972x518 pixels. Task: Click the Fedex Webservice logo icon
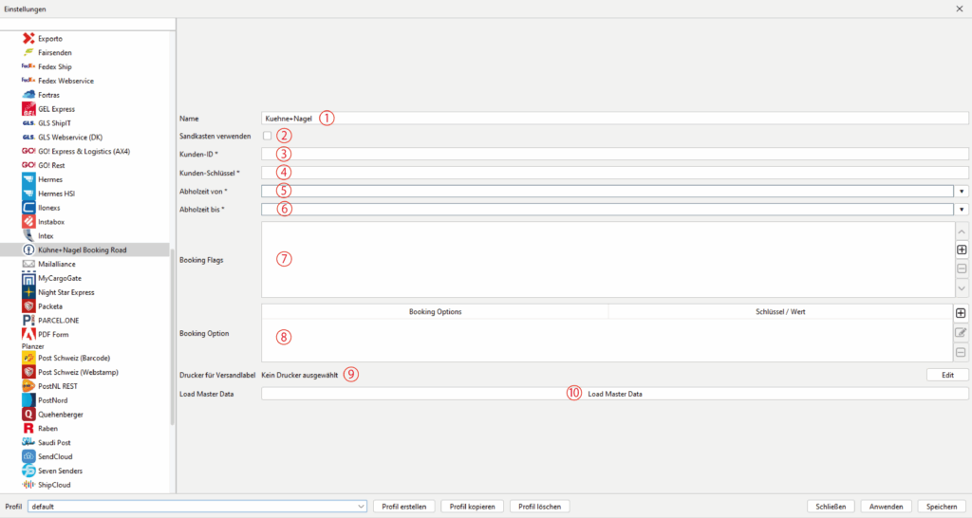pos(28,81)
